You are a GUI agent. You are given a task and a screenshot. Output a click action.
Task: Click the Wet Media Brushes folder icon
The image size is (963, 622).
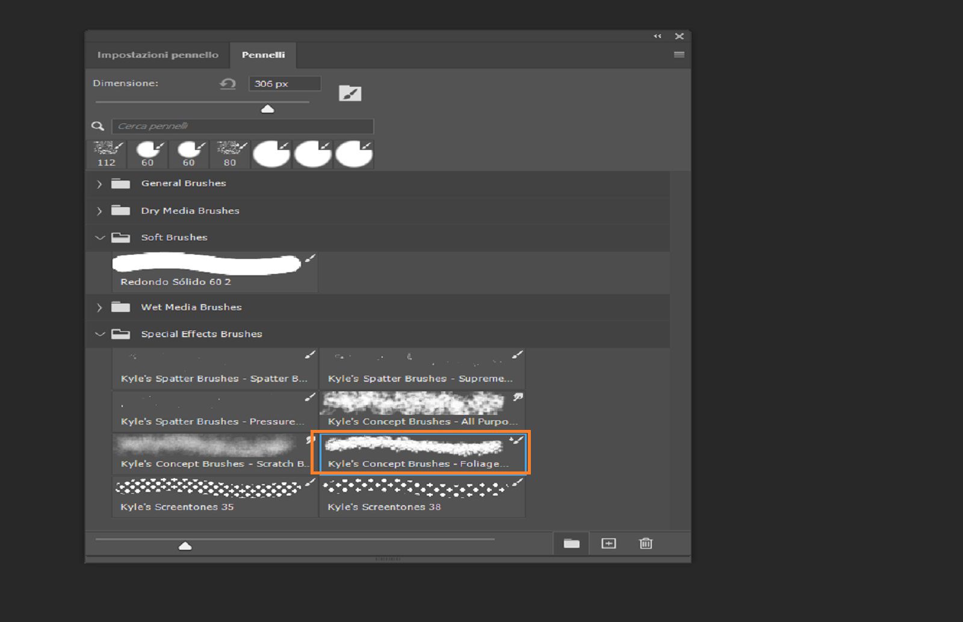pyautogui.click(x=120, y=307)
